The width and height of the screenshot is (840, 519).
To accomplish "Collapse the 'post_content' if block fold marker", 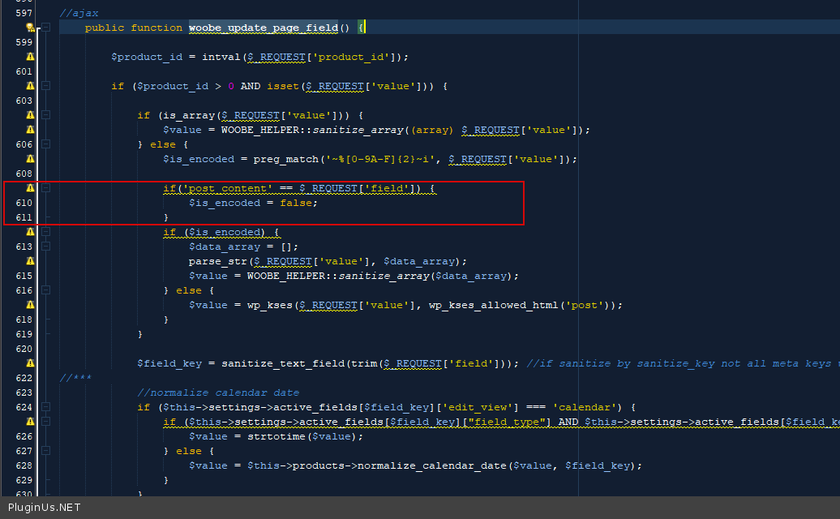I will (x=46, y=188).
